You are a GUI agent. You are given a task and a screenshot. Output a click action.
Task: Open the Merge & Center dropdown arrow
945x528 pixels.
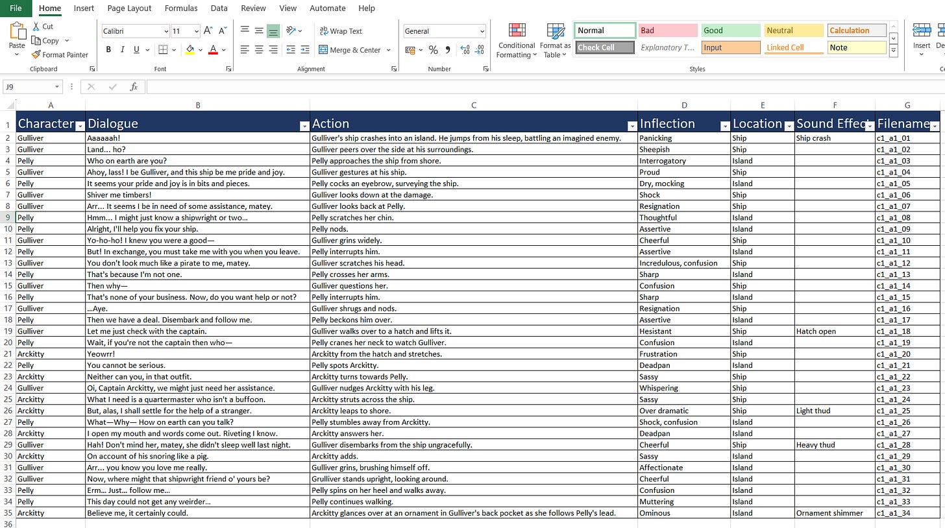(x=389, y=50)
